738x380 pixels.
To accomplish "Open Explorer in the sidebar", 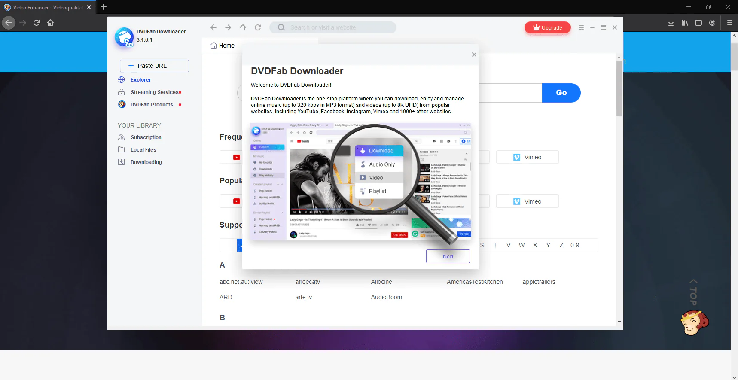I will [x=140, y=80].
